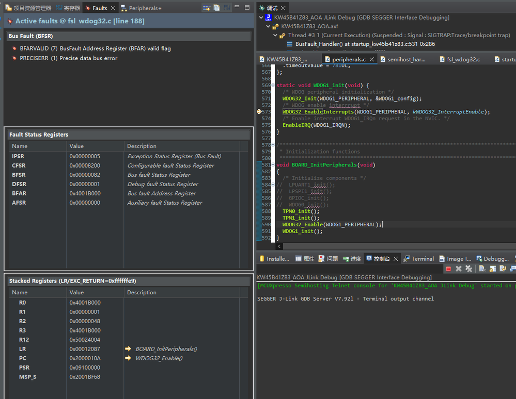Click Remove All Terminated Launches icon
Viewport: 516px width, 399px height.
pyautogui.click(x=468, y=269)
